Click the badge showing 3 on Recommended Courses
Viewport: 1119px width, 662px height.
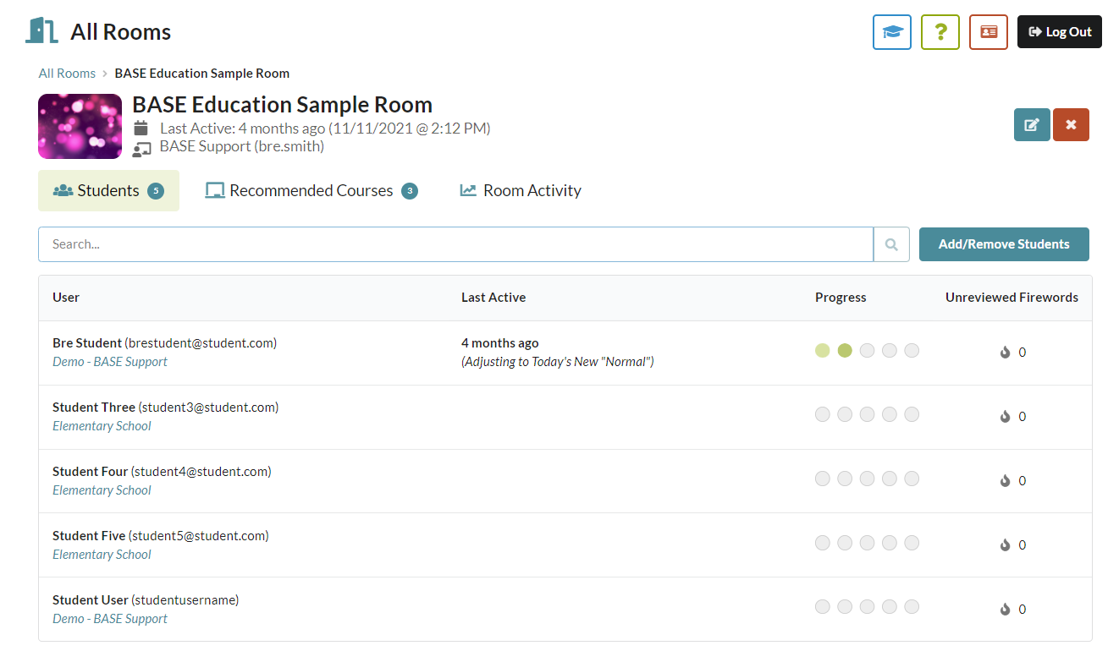410,191
